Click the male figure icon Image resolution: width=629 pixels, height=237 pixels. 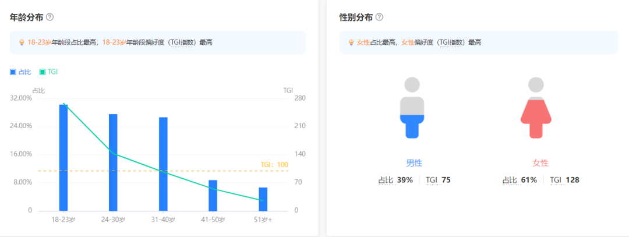[x=412, y=108]
